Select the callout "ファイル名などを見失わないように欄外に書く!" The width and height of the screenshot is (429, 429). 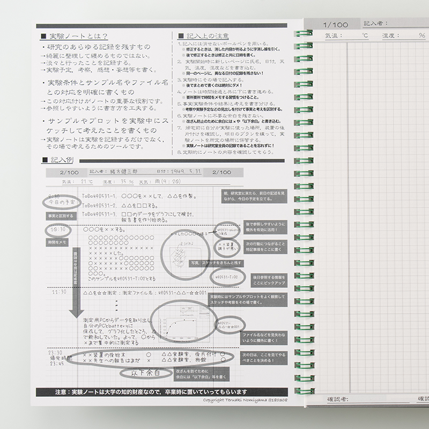(264, 338)
